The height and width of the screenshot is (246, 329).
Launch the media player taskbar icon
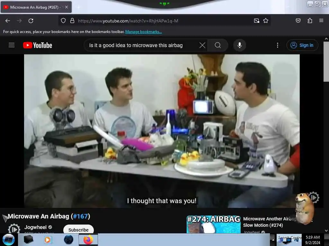coord(48,240)
